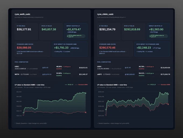Click Standard AMM legend in weth chart

click(x=82, y=85)
